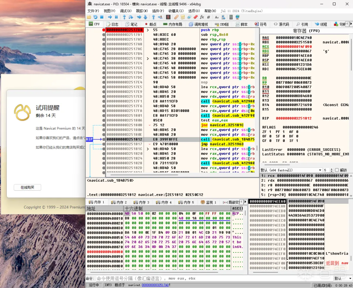Click the bookmarks red toolbar icon

click(x=195, y=17)
